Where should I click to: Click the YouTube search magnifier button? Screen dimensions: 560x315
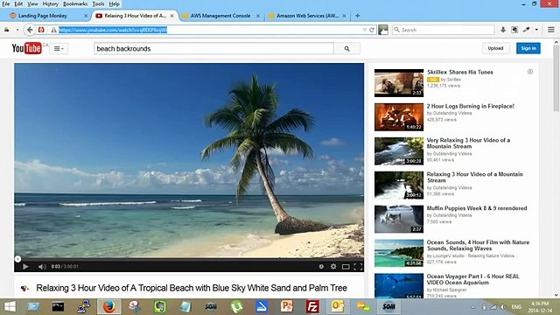click(346, 49)
